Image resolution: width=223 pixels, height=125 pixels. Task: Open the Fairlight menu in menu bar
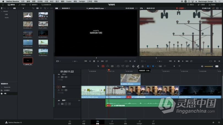(82, 1)
